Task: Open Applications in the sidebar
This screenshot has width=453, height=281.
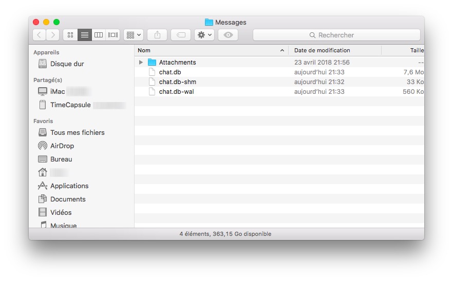Action: [x=69, y=186]
